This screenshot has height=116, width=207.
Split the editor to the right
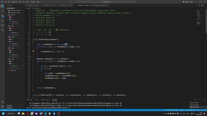click(x=202, y=5)
